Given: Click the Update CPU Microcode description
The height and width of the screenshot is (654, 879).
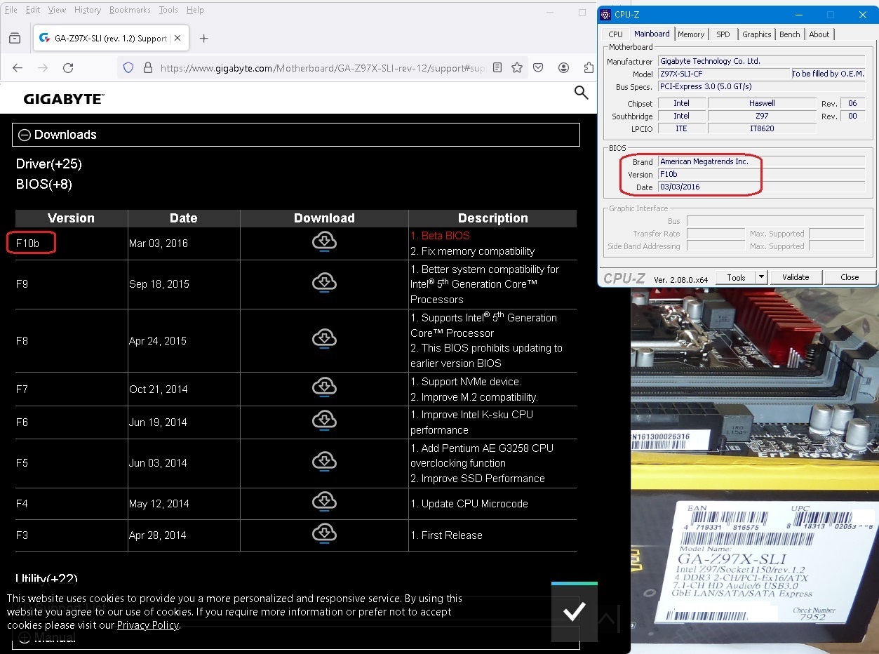Looking at the screenshot, I should [x=469, y=504].
